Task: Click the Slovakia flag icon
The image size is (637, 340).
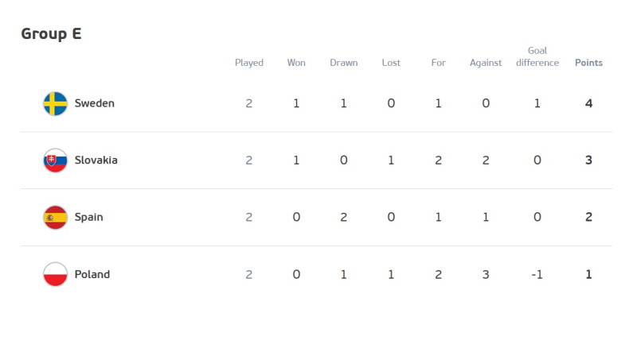Action: point(55,160)
